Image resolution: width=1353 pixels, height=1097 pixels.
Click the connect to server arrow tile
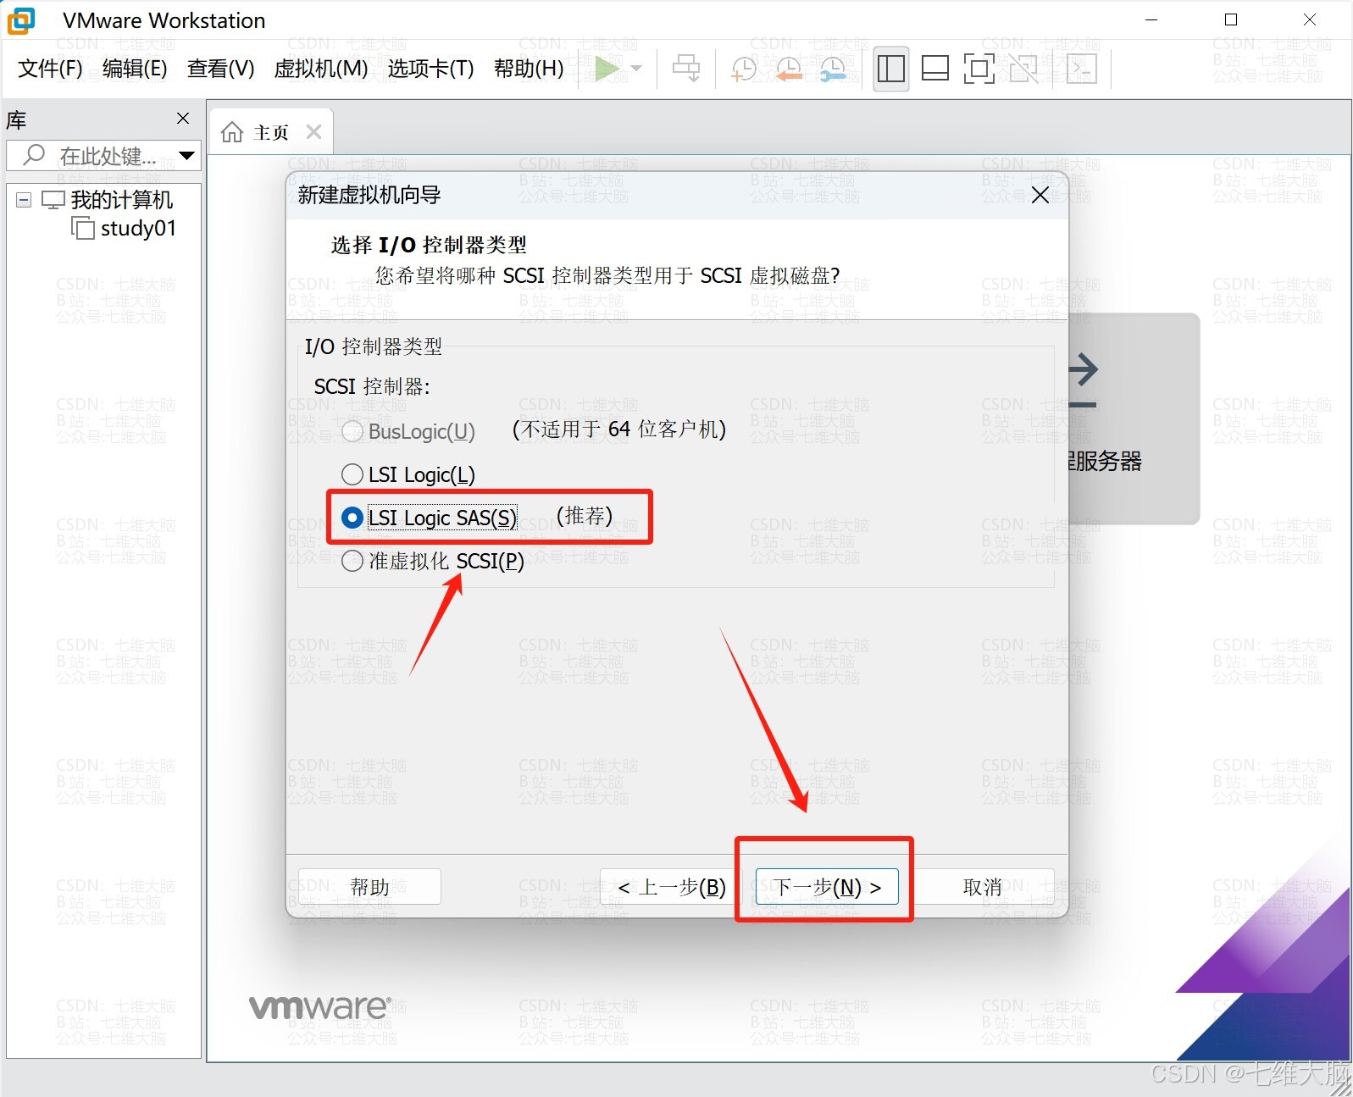point(1134,418)
